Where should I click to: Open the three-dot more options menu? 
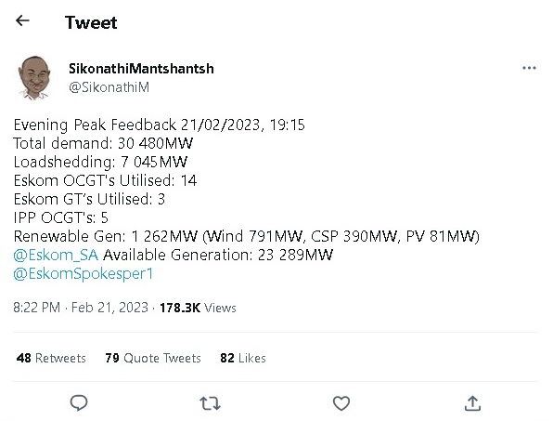pos(529,68)
